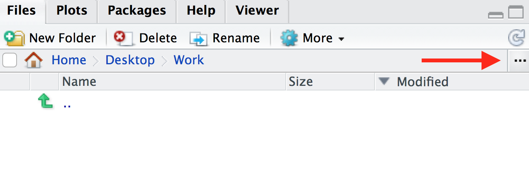Open the go-to-directory ellipsis button

[520, 60]
